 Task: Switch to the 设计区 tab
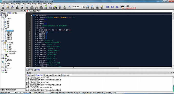click(x=30, y=70)
